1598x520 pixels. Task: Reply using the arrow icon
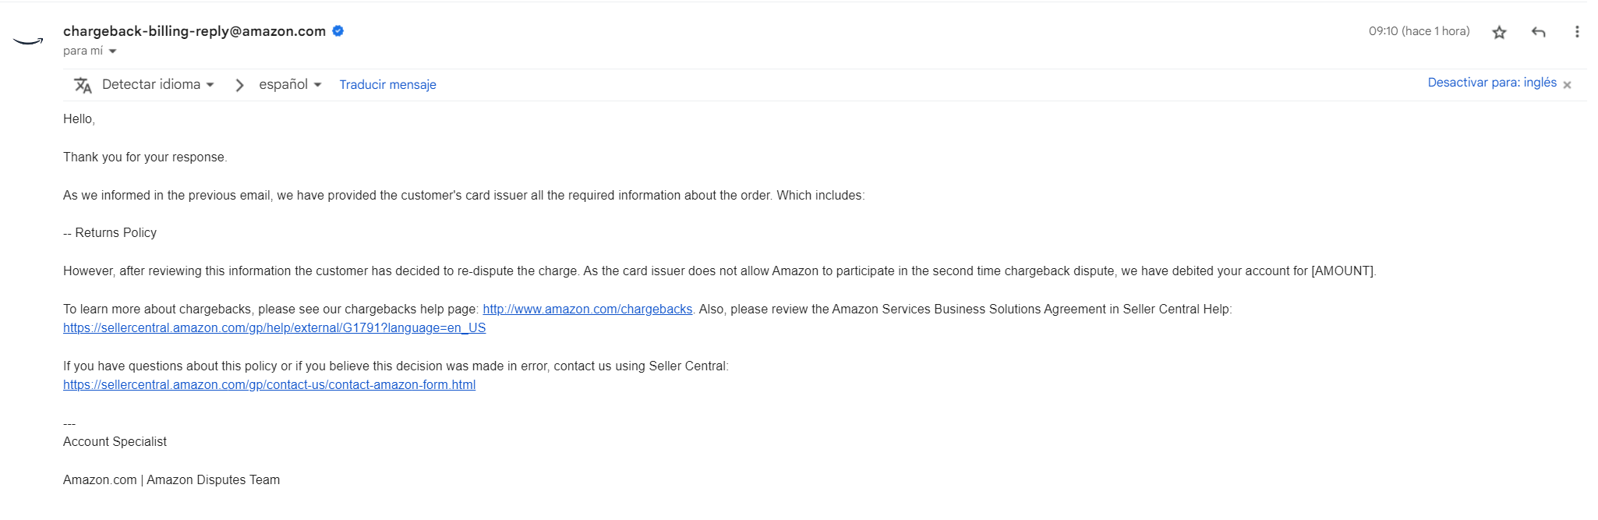coord(1538,32)
